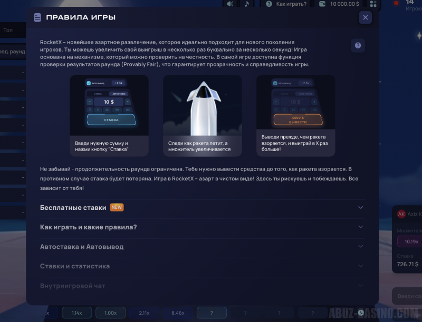Viewport: 422px width, 322px height.
Task: Click the Ставка bet illustration card
Action: coord(109,115)
